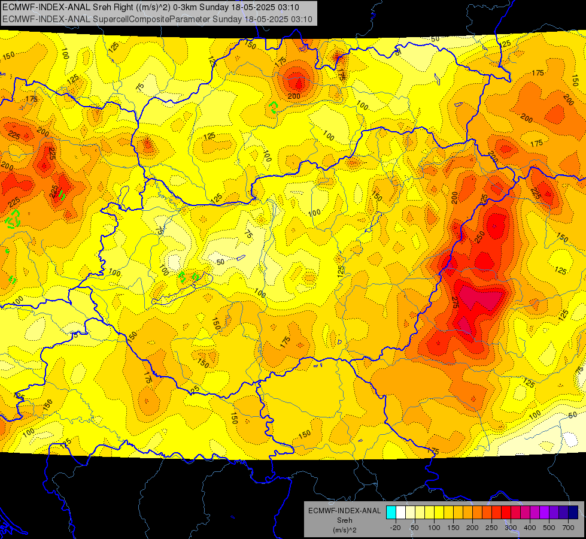Click the Sreh label in the legend
586x539 pixels.
point(345,520)
